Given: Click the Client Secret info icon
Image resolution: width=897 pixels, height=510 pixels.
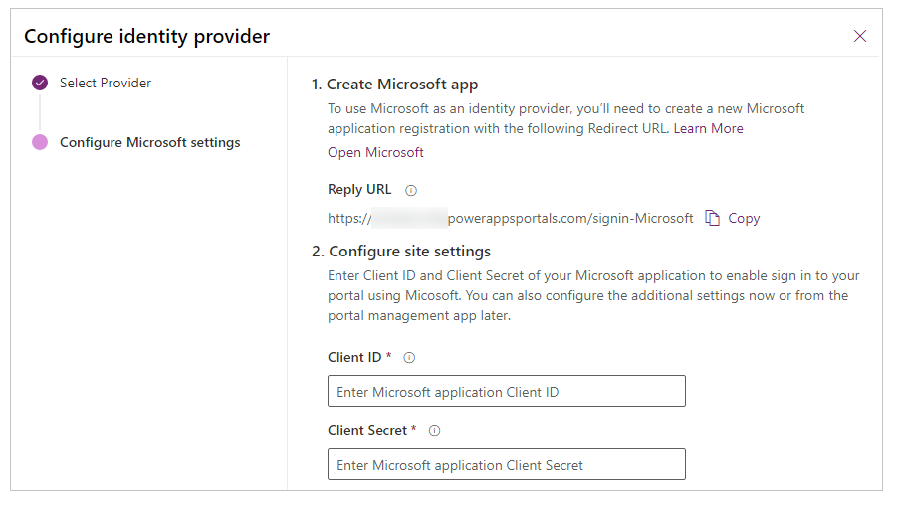Looking at the screenshot, I should 434,431.
